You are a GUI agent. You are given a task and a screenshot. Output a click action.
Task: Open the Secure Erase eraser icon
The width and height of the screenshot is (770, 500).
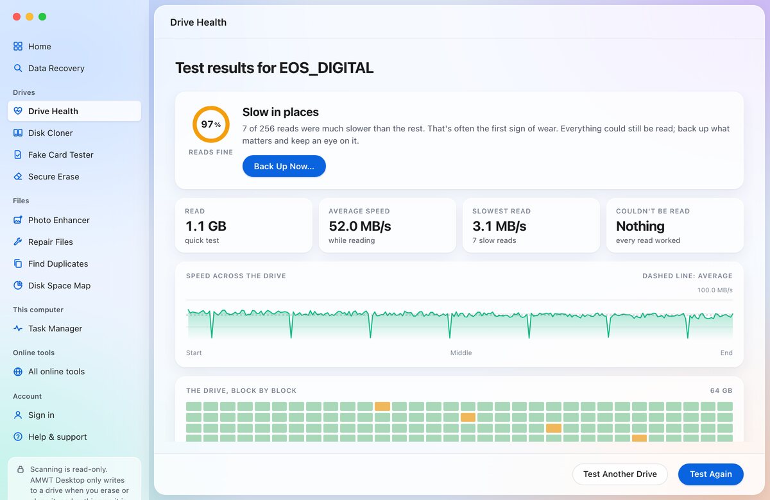[x=18, y=176]
